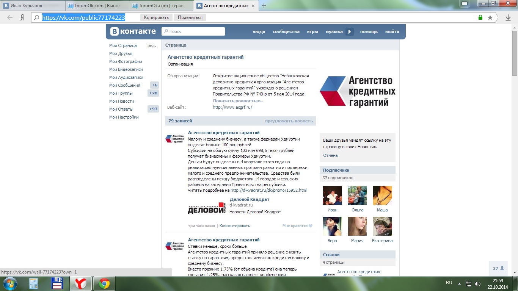Open Моя Страница in left sidebar
This screenshot has height=291, width=518.
123,45
